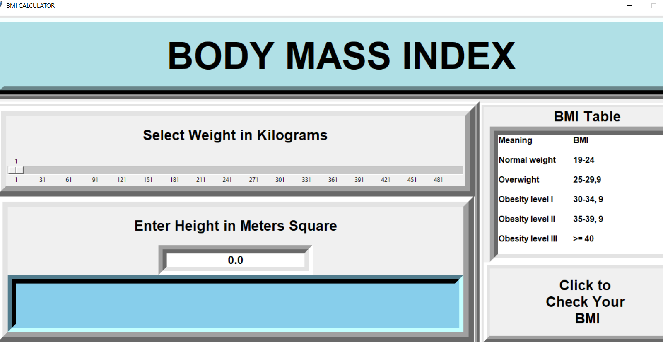Click the "Select Weight in Kilograms" label
Viewport: 663px width, 342px height.
(x=235, y=135)
